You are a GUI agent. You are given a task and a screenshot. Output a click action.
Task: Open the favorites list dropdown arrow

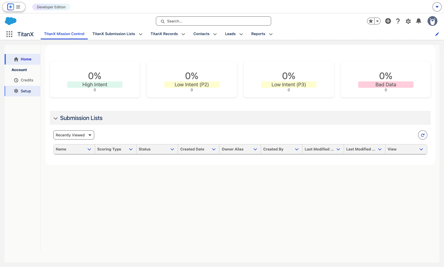coord(377,21)
